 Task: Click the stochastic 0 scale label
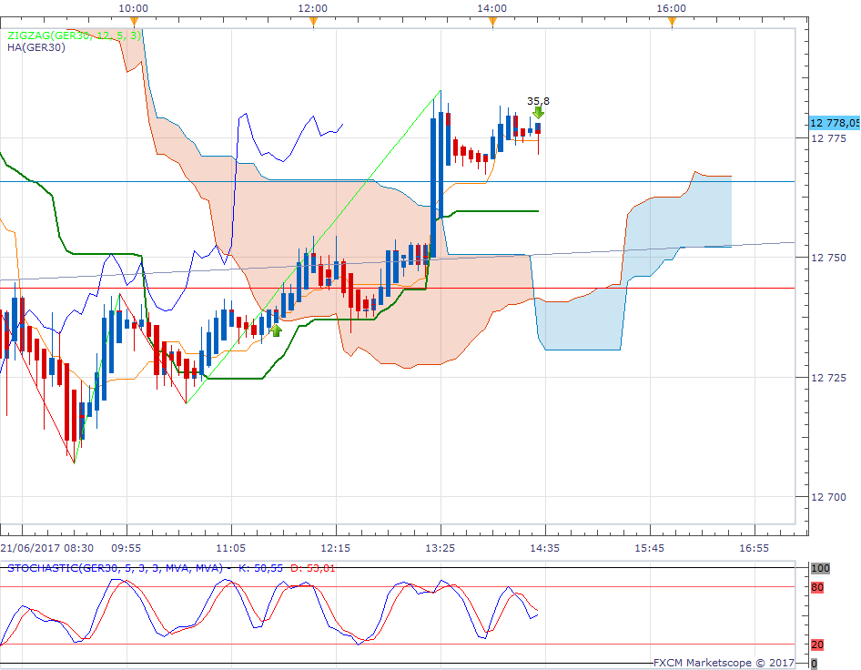814,664
